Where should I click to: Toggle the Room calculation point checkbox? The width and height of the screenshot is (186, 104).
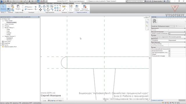[169, 56]
